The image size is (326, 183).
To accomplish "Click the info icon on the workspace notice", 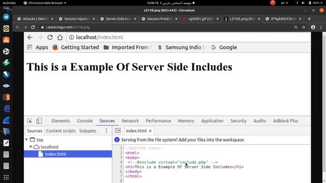I will [x=117, y=140].
